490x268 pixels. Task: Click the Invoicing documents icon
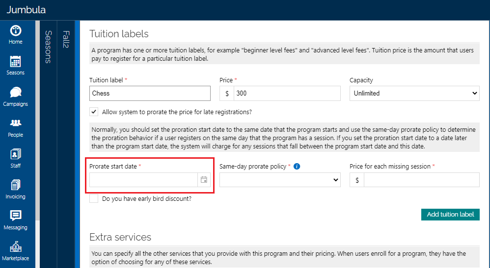point(16,185)
